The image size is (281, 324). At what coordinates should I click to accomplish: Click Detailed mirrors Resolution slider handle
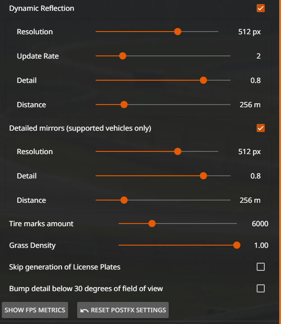[x=178, y=151]
